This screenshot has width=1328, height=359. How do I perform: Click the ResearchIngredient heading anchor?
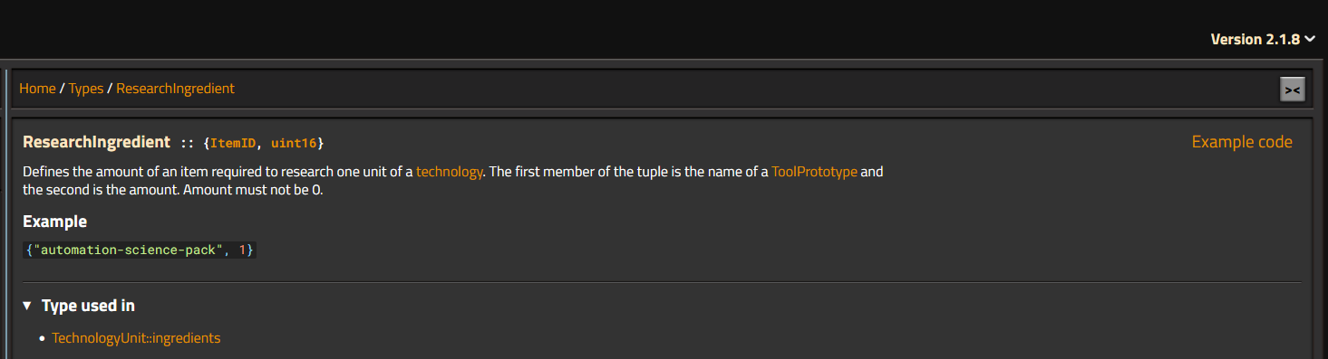point(96,142)
